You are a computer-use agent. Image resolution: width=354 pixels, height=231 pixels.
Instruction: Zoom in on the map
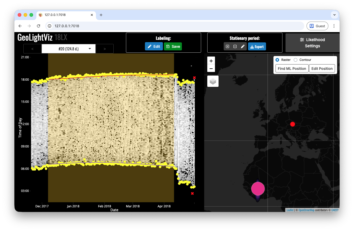click(x=211, y=61)
